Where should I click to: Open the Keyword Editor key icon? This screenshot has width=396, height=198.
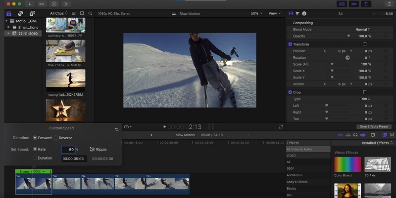tap(42, 4)
